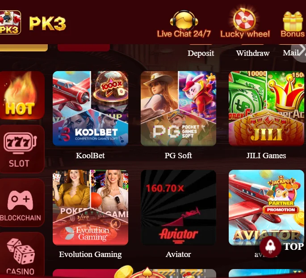Open the Bonus gift box icon
The image size is (306, 278).
[x=293, y=21]
